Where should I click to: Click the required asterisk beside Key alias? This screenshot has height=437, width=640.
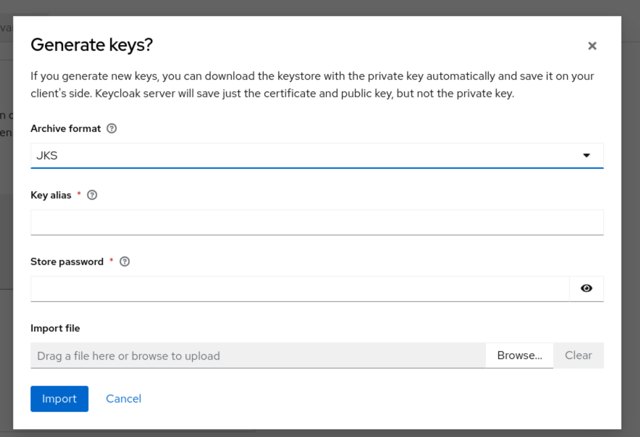tap(79, 195)
